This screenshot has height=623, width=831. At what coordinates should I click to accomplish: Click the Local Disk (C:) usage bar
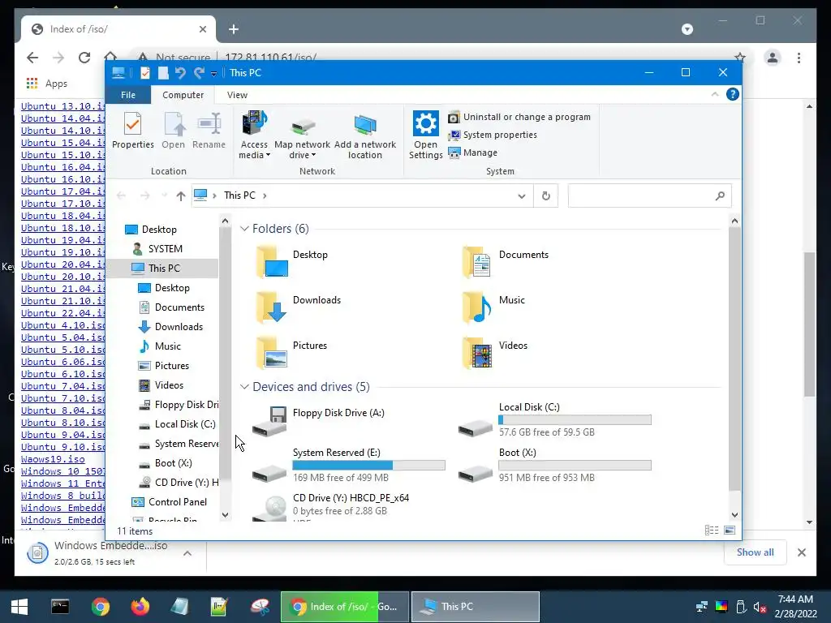[x=575, y=420]
